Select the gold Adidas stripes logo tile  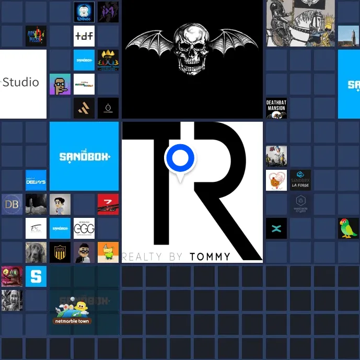click(x=84, y=108)
